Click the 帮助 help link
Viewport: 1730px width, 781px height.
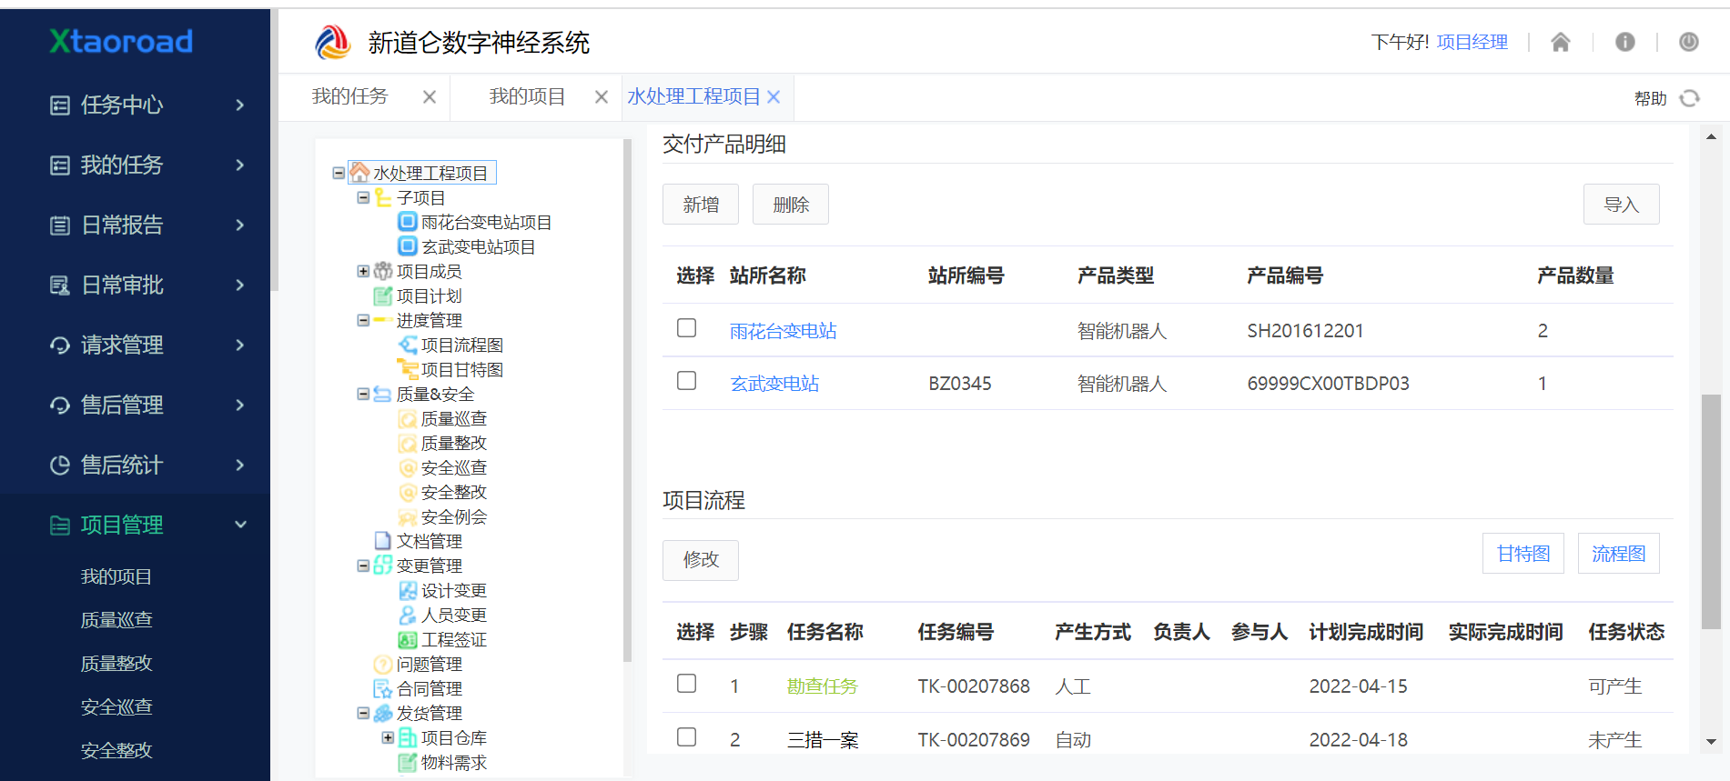point(1650,98)
